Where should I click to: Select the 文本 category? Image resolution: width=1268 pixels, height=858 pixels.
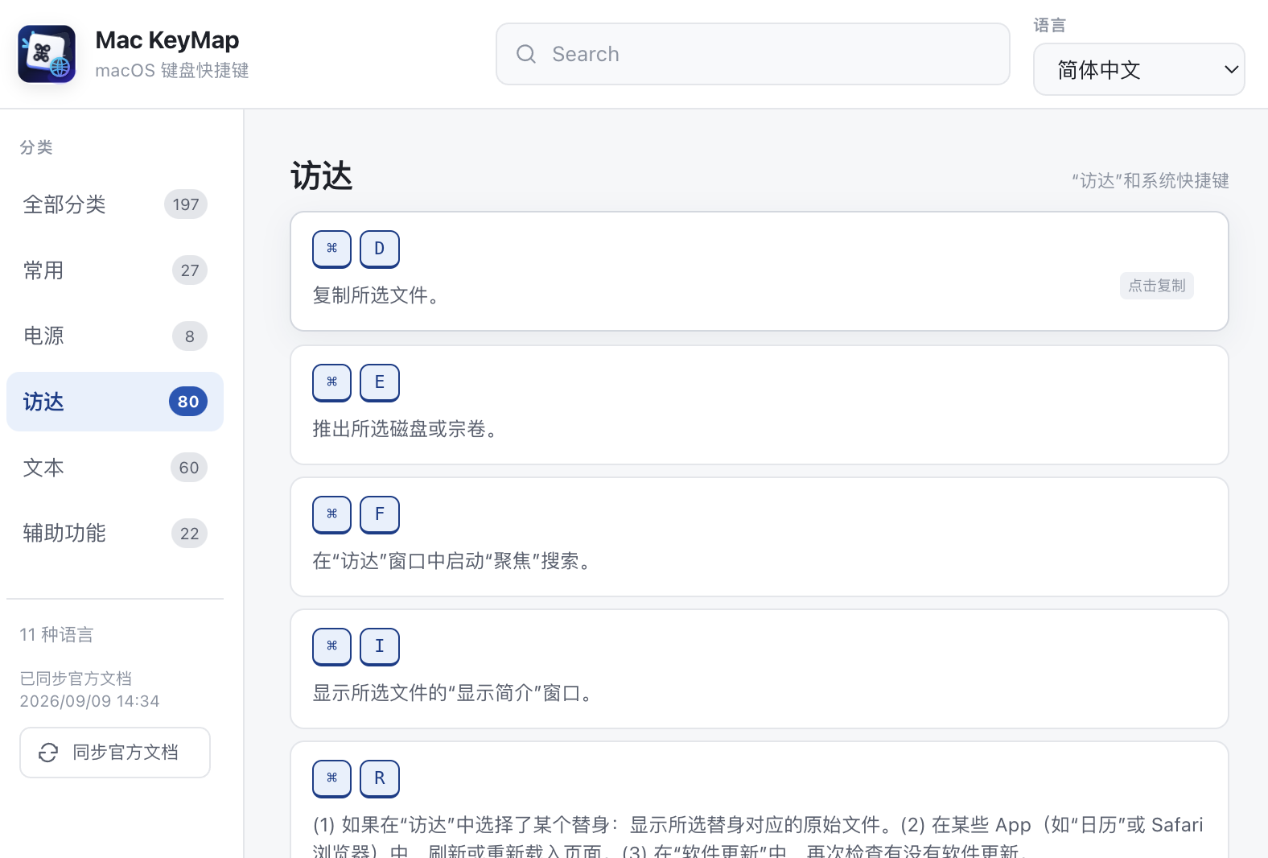pyautogui.click(x=115, y=468)
